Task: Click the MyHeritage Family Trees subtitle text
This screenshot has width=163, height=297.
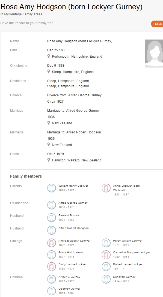Action: click(21, 14)
